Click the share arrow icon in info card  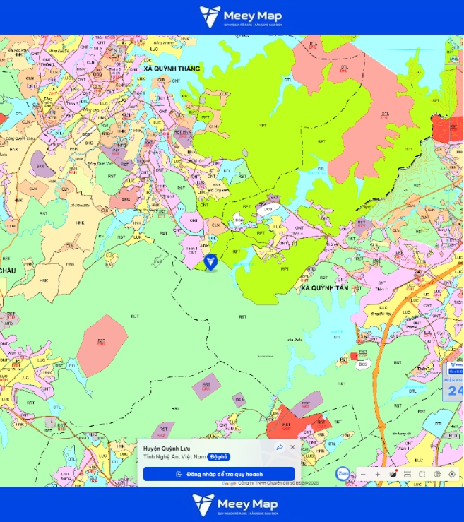click(x=280, y=447)
